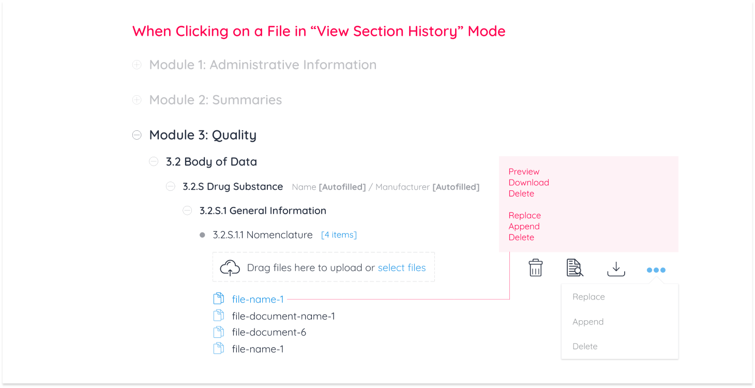Select the bullet marker beside 3.2.S.1.1 Nomenclature
Image resolution: width=755 pixels, height=388 pixels.
click(x=202, y=234)
